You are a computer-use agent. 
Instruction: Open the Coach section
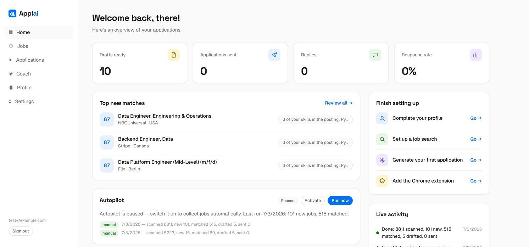tap(39, 74)
